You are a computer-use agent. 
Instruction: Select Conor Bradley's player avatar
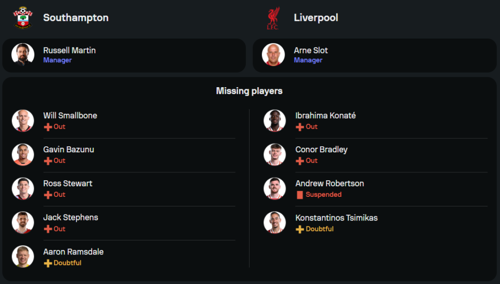click(274, 155)
